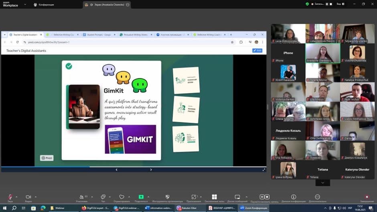
Task: Select Anastasiia Charevko video thumbnail
Action: 323,53
